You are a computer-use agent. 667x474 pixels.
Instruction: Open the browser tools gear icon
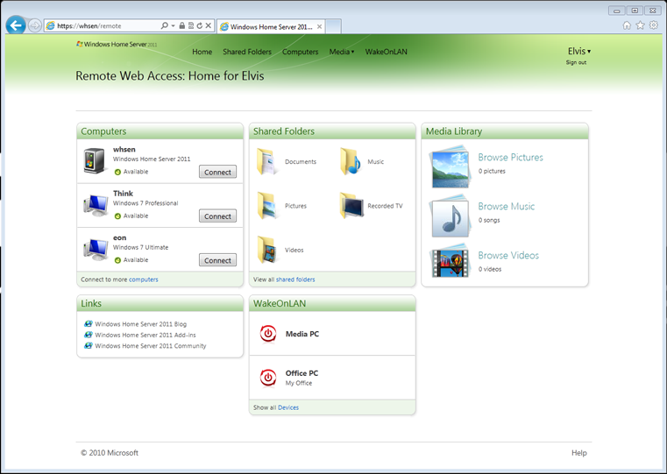pyautogui.click(x=654, y=25)
